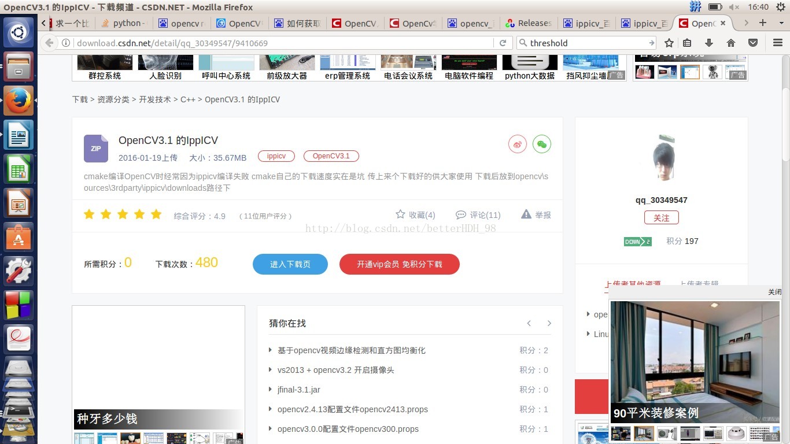Open opencv2.4.13配置文件opencv2413.props link

coord(353,409)
